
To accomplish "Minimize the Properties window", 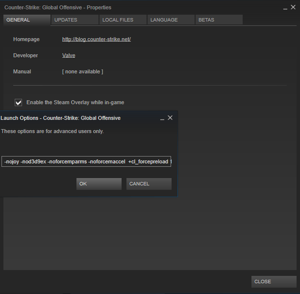I will click(x=285, y=8).
